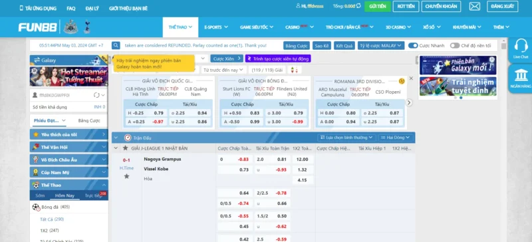Enable Chế độ nền tối switch
This screenshot has height=242, width=532.
click(455, 45)
